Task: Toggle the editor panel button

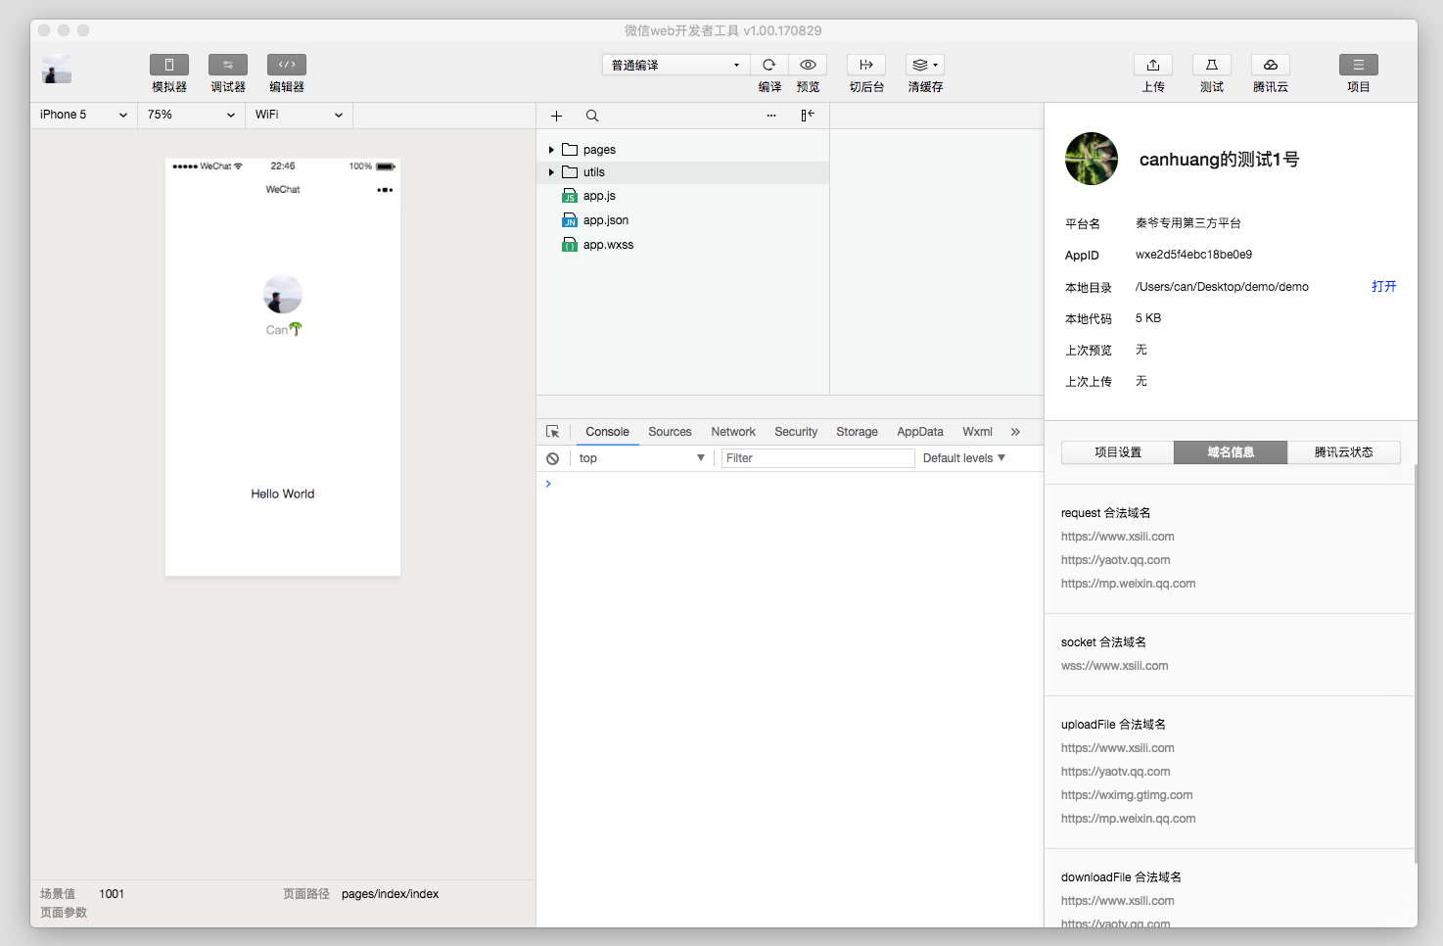Action: click(x=287, y=65)
